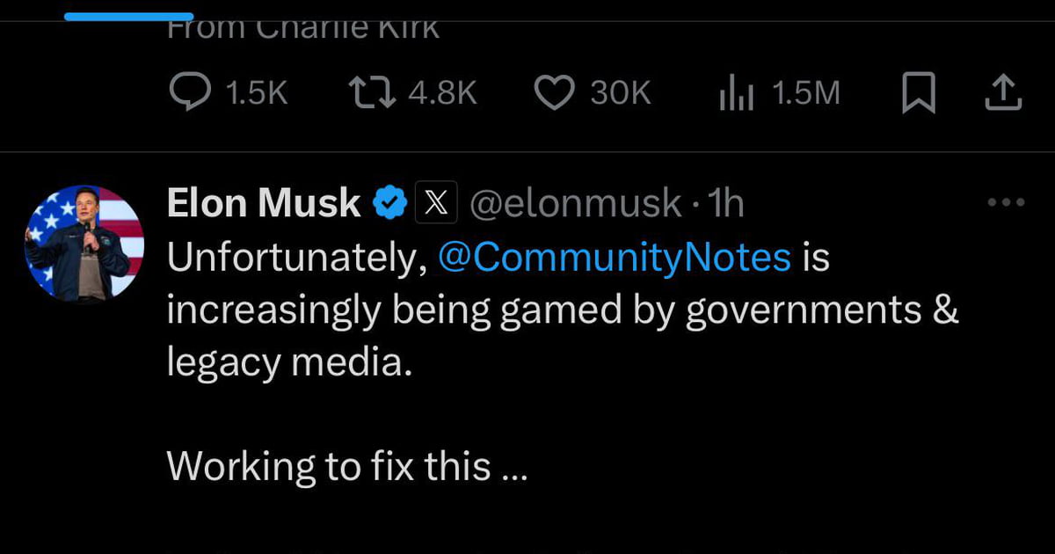Click the X affiliation badge
1055x554 pixels.
(x=435, y=204)
